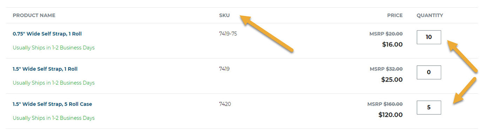Viewport: 491px width, 133px height.
Task: Click the quantity field showing 0
Action: click(x=429, y=72)
